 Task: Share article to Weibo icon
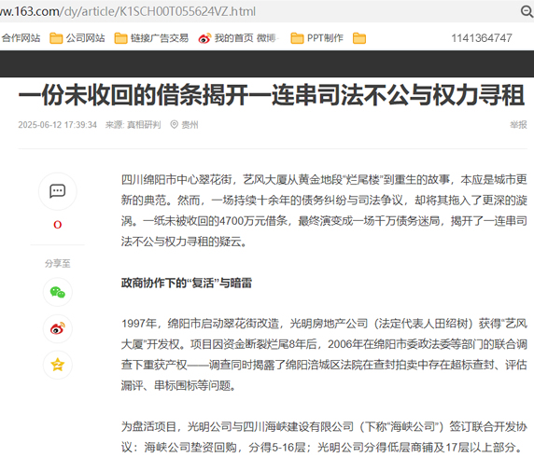point(58,328)
